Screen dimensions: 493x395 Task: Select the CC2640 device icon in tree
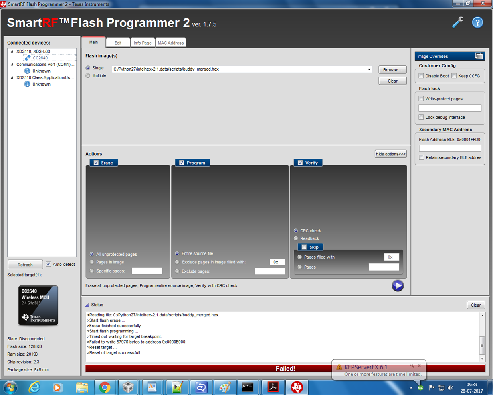(28, 58)
